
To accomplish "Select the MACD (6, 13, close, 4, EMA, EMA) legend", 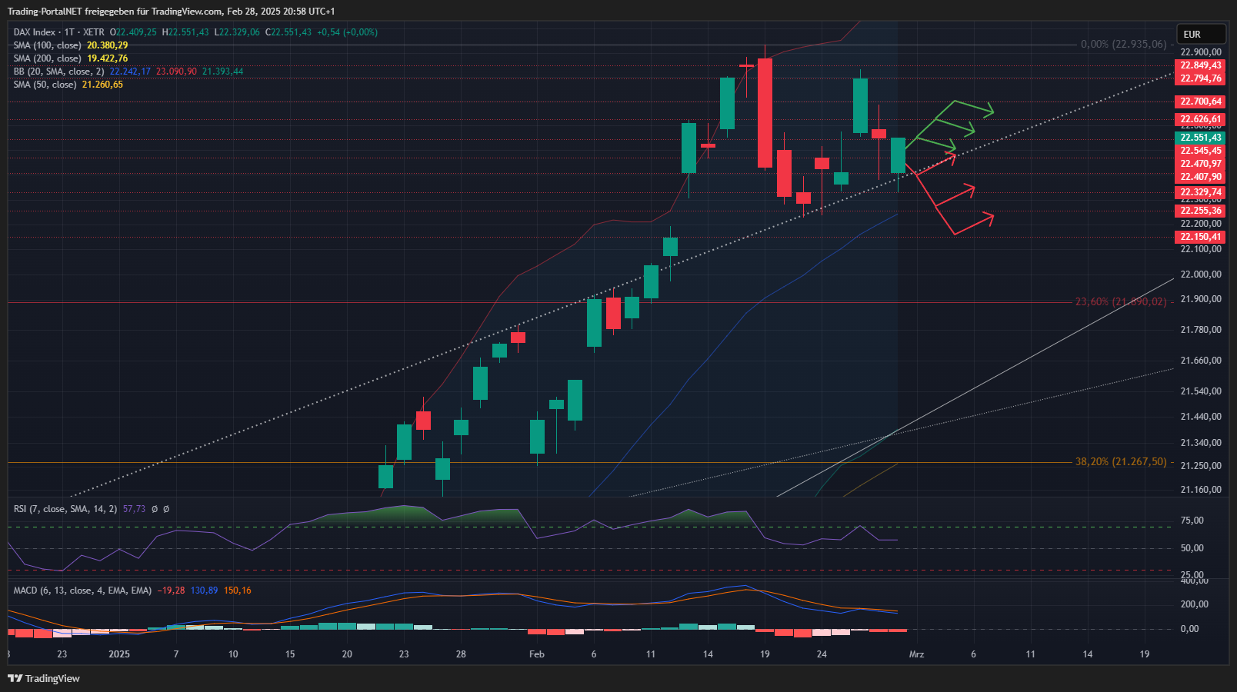I will point(82,591).
